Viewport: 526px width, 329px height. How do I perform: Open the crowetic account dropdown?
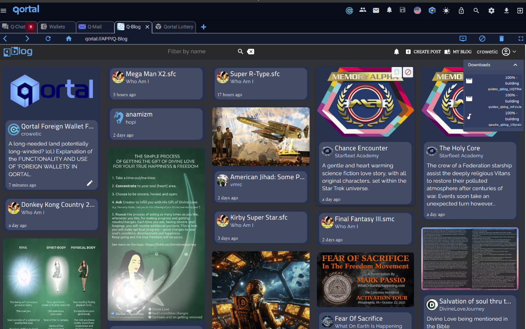497,52
